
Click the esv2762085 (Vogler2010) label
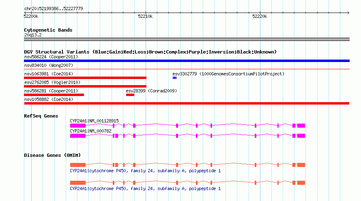(x=52, y=82)
